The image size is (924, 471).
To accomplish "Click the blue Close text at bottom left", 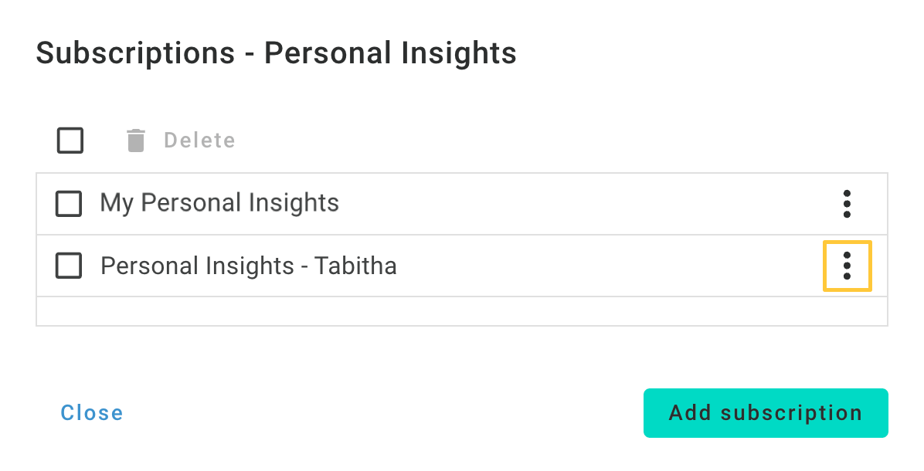I will [92, 413].
